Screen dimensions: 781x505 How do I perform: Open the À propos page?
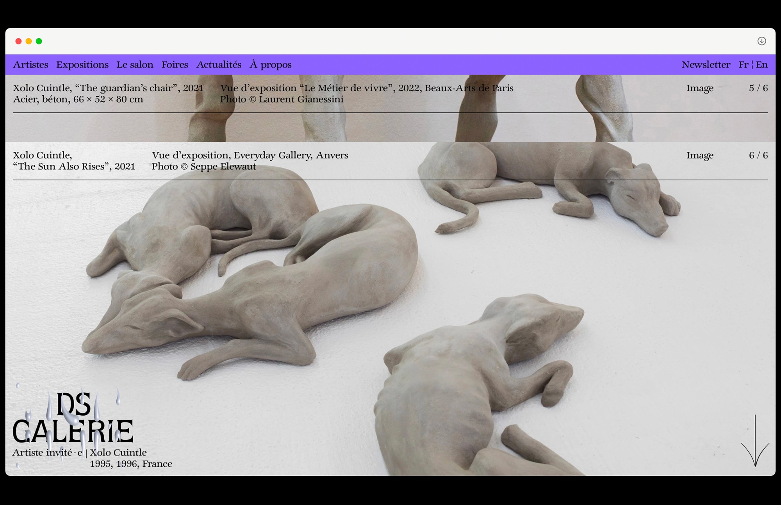pos(271,65)
